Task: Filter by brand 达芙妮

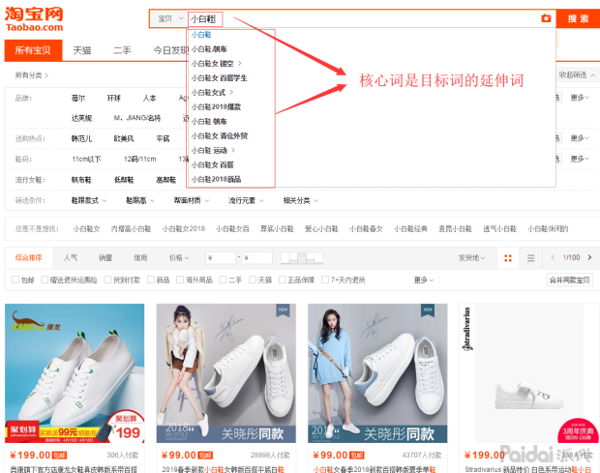Action: [81, 118]
